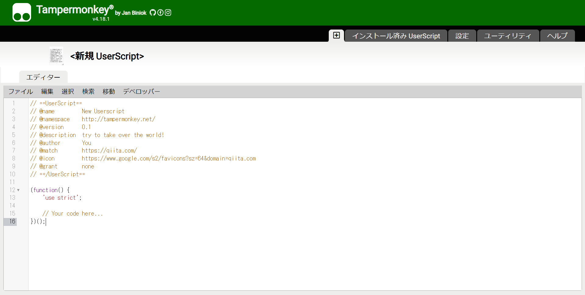
Task: Click the new userscript plus icon tab
Action: [336, 35]
